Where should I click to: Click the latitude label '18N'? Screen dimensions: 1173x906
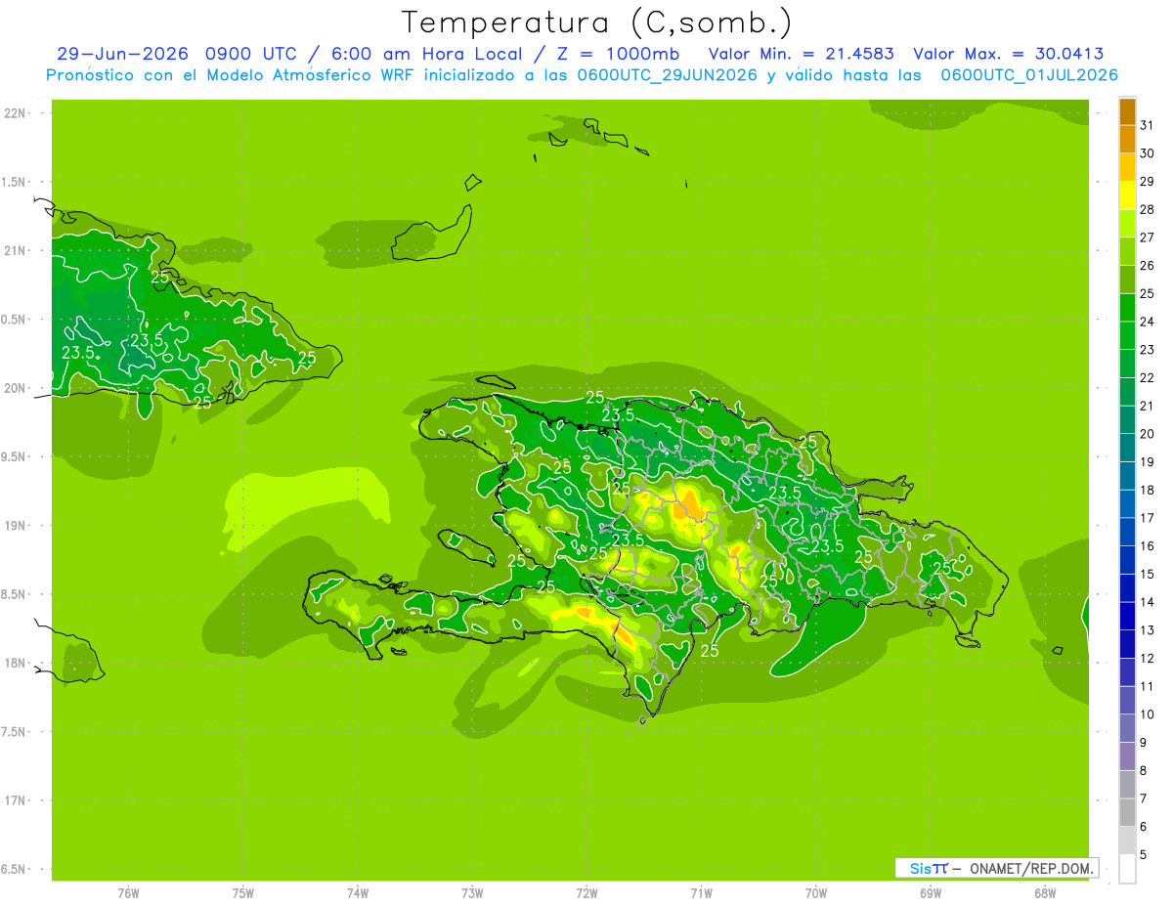click(16, 664)
